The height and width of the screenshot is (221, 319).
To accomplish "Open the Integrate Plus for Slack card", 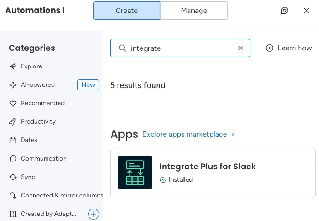I will tap(213, 173).
